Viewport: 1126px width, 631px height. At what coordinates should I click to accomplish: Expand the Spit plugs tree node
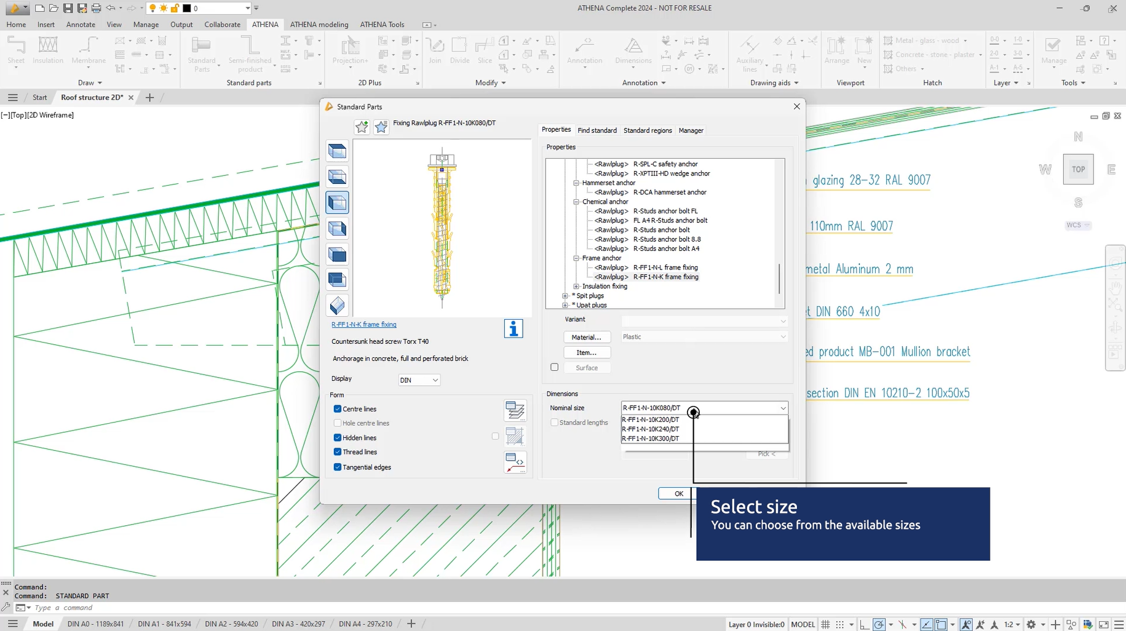pos(565,296)
